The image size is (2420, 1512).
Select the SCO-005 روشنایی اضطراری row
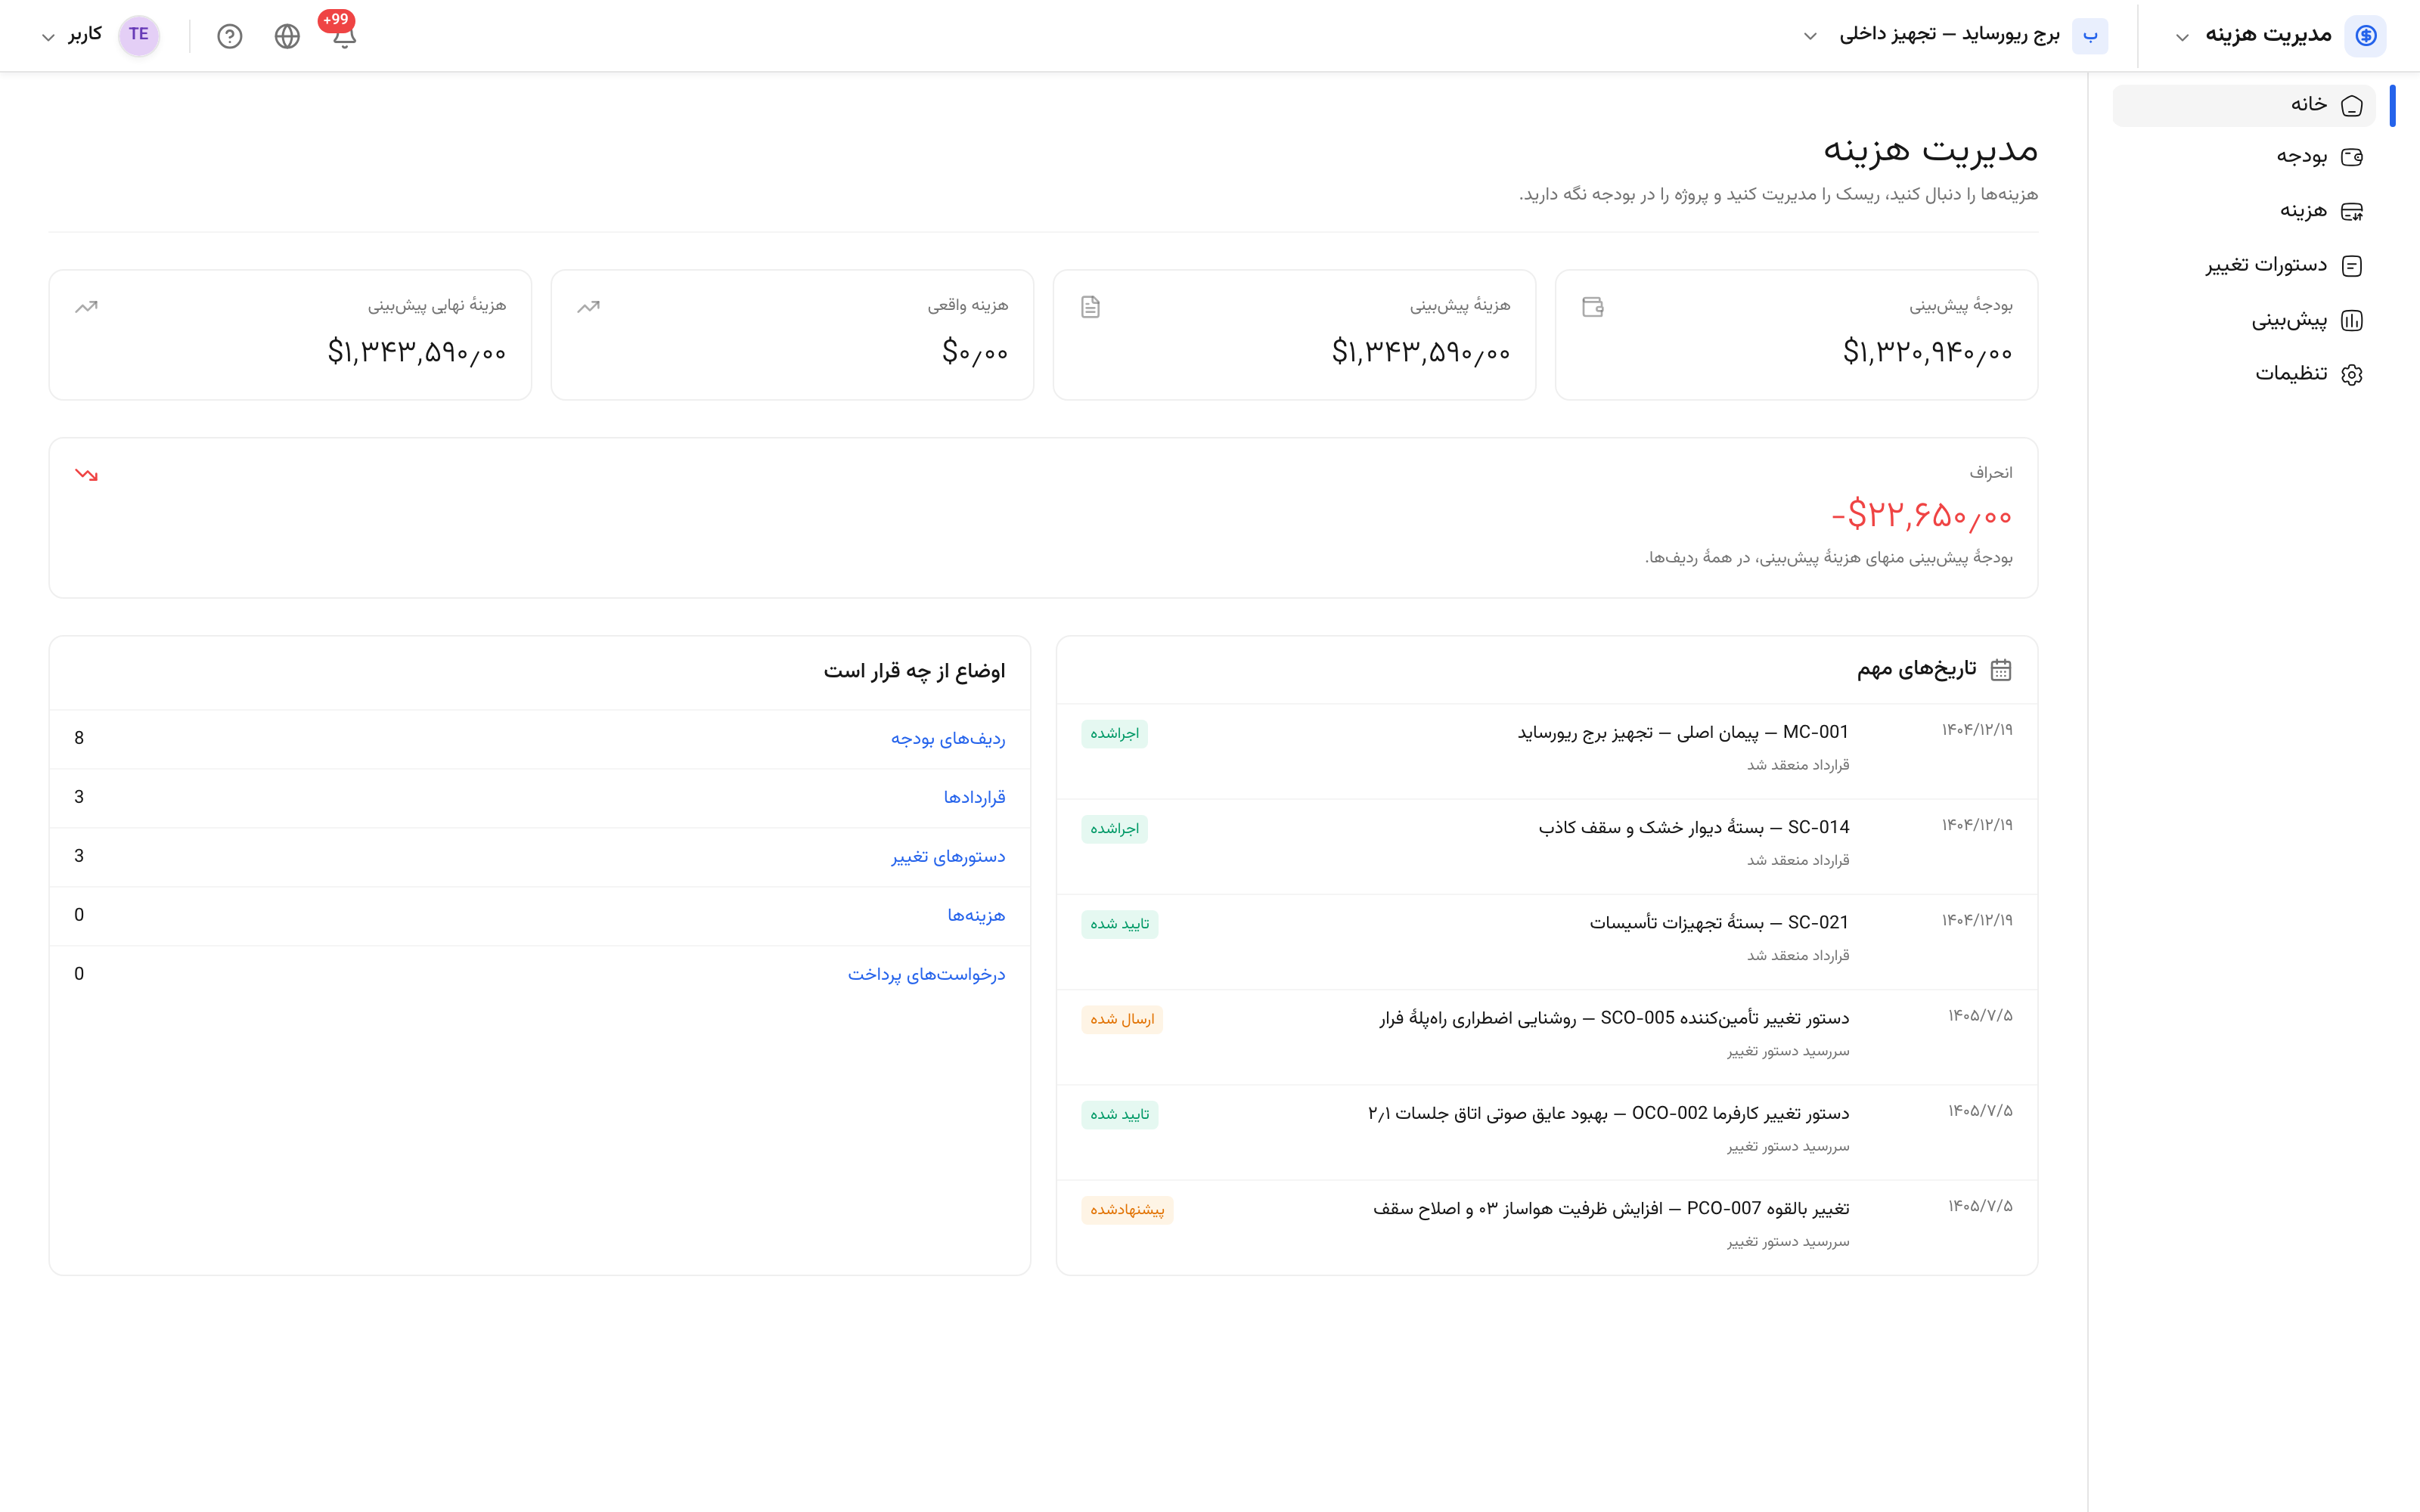point(1547,1037)
